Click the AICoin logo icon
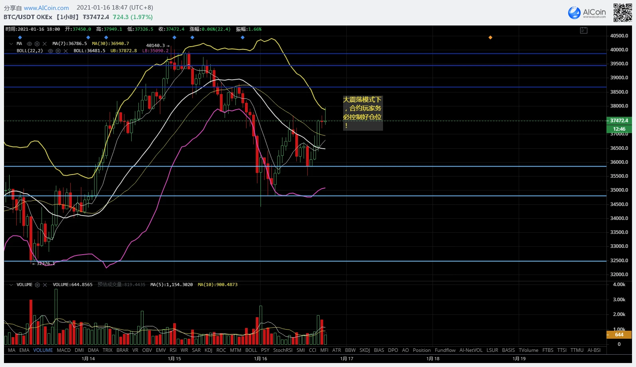This screenshot has height=367, width=636. tap(574, 13)
